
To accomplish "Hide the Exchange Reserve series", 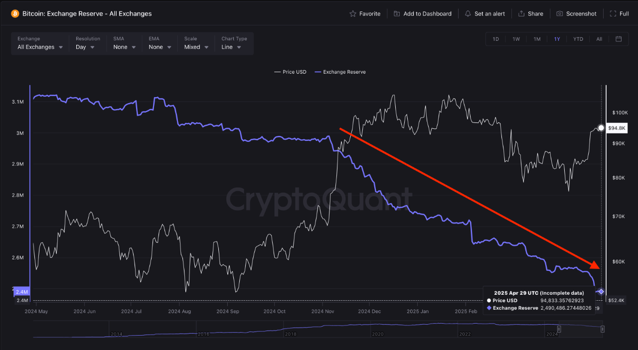I will [340, 72].
